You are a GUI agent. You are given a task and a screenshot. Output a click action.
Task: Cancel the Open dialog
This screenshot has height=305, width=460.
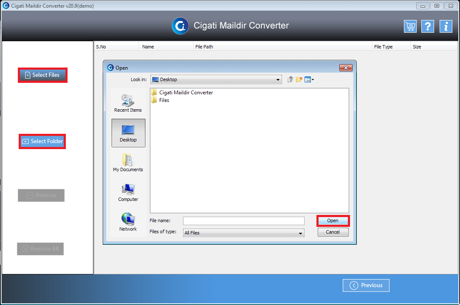(333, 232)
